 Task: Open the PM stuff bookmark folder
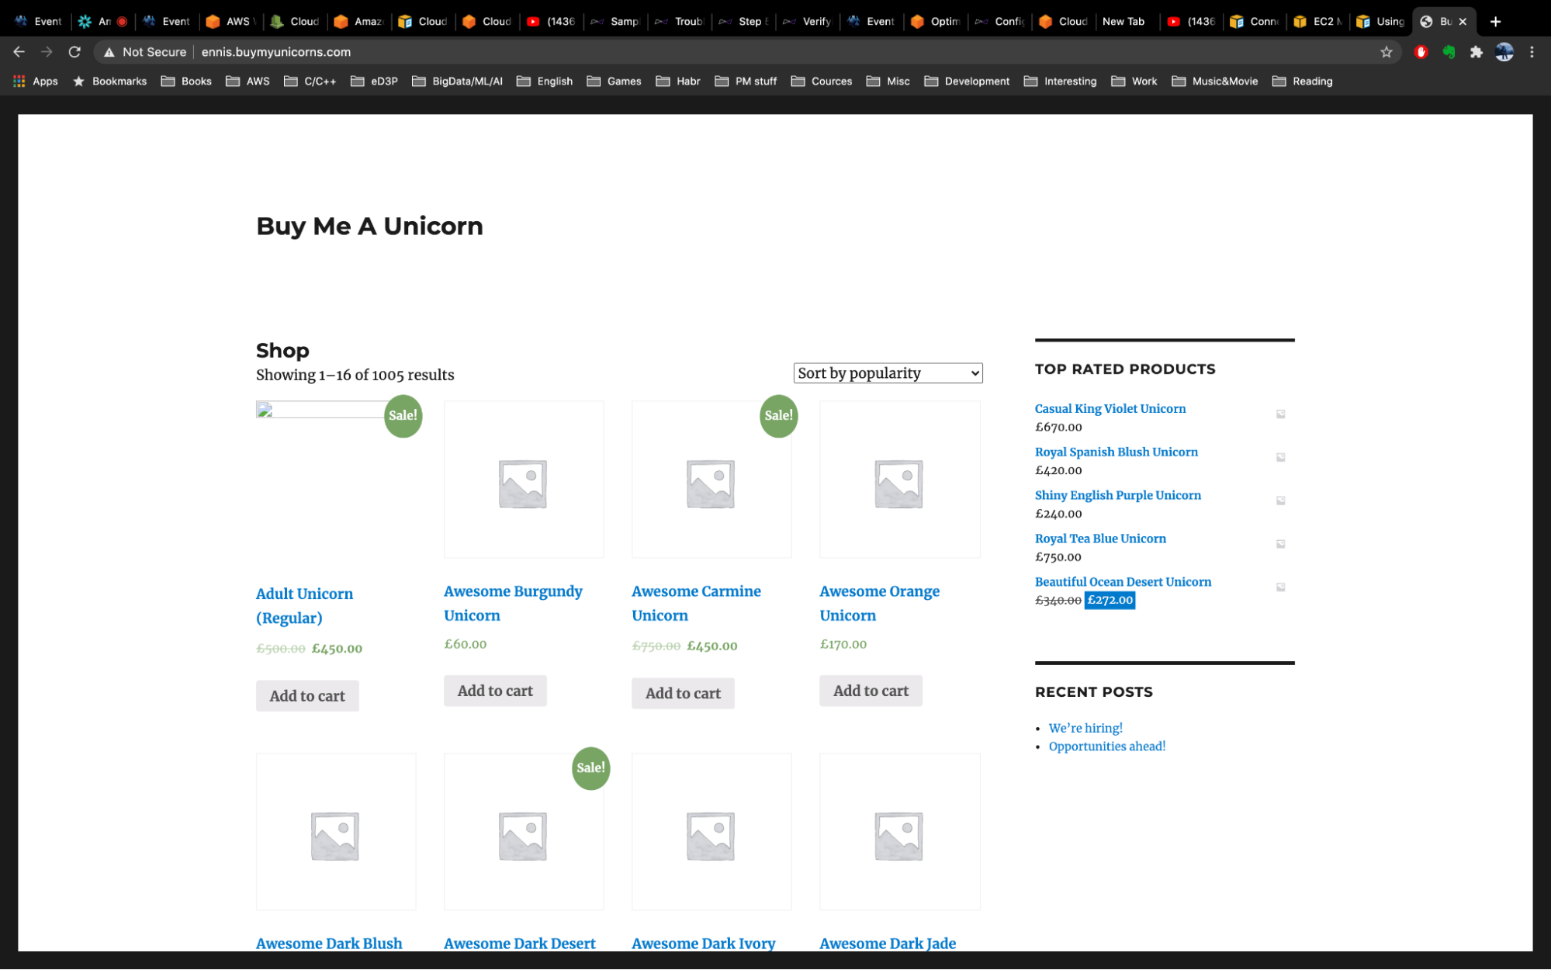point(746,81)
